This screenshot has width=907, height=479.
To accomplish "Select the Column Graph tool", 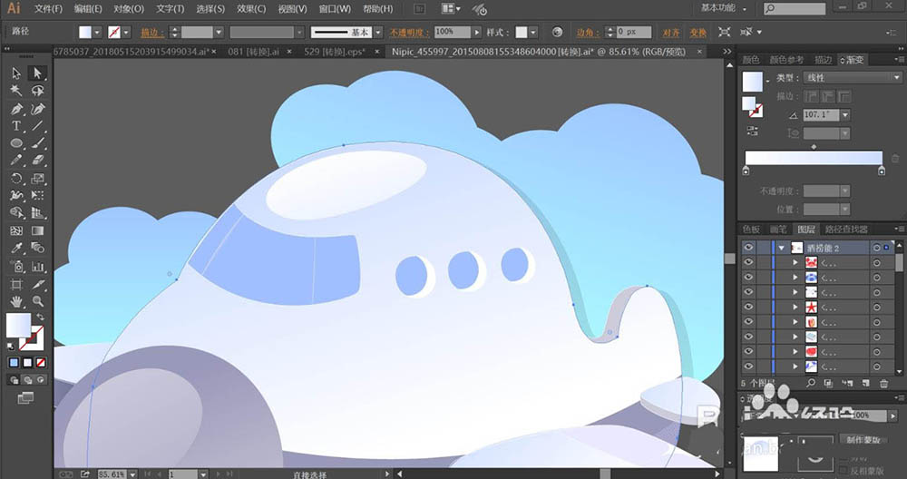I will (38, 266).
